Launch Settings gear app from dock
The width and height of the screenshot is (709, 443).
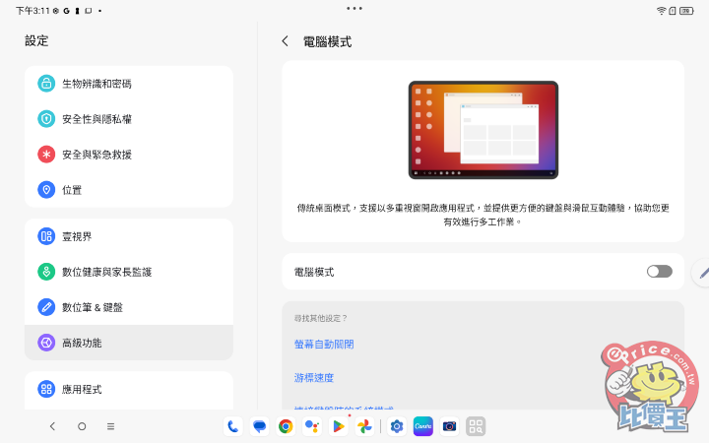pos(397,426)
